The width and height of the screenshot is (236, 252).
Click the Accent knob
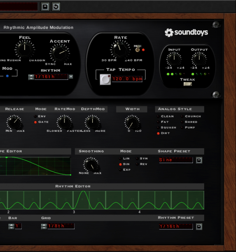(x=59, y=53)
